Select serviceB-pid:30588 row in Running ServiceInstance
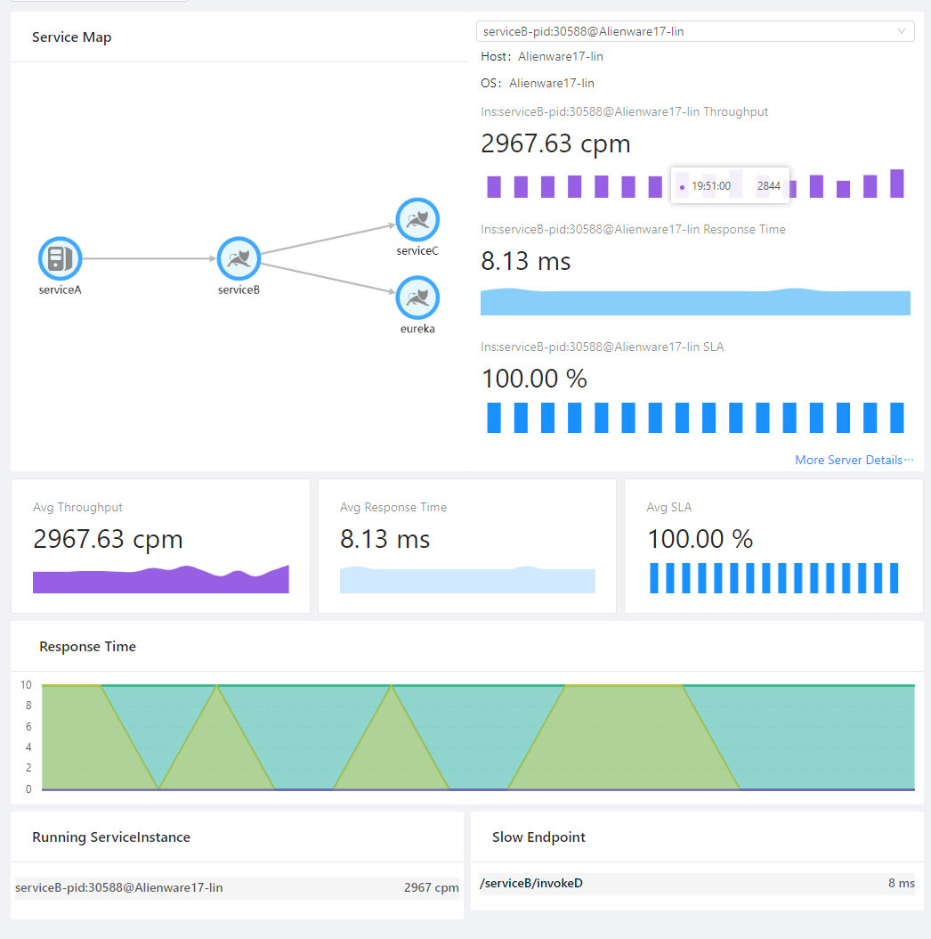This screenshot has height=939, width=931. [x=237, y=887]
